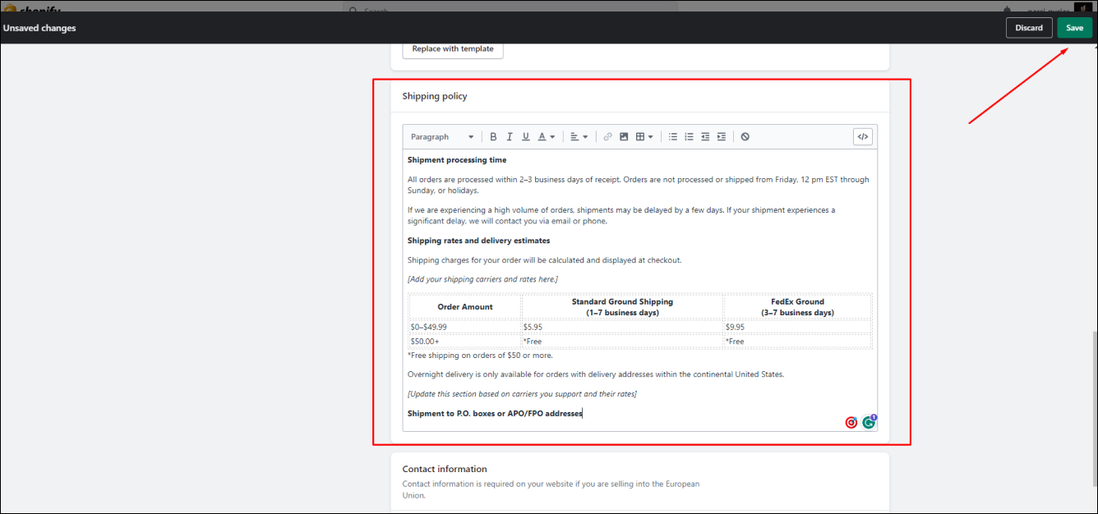Viewport: 1098px width, 514px height.
Task: Open the text alignment dropdown
Action: [579, 137]
